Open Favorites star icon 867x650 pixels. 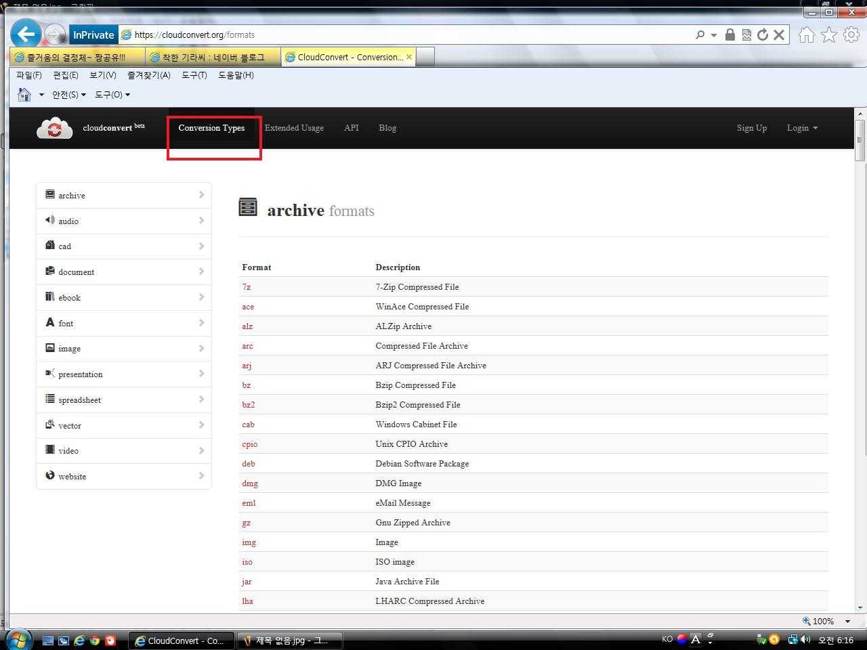(829, 35)
